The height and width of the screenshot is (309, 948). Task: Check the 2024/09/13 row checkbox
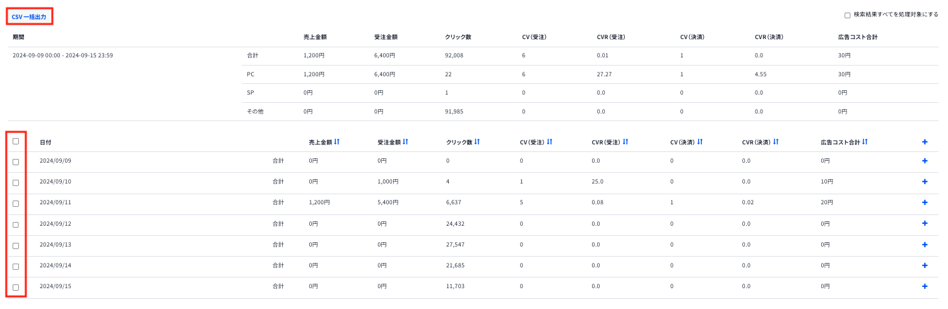point(16,246)
